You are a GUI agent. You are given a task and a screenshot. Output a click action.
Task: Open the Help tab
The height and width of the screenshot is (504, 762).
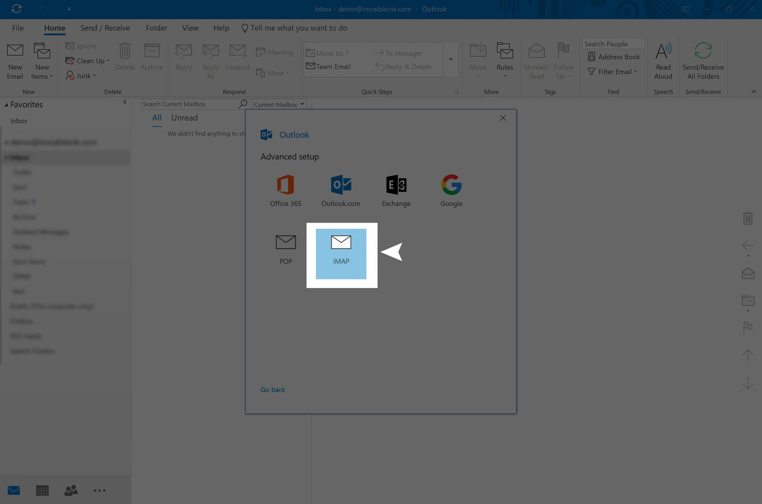click(x=221, y=28)
